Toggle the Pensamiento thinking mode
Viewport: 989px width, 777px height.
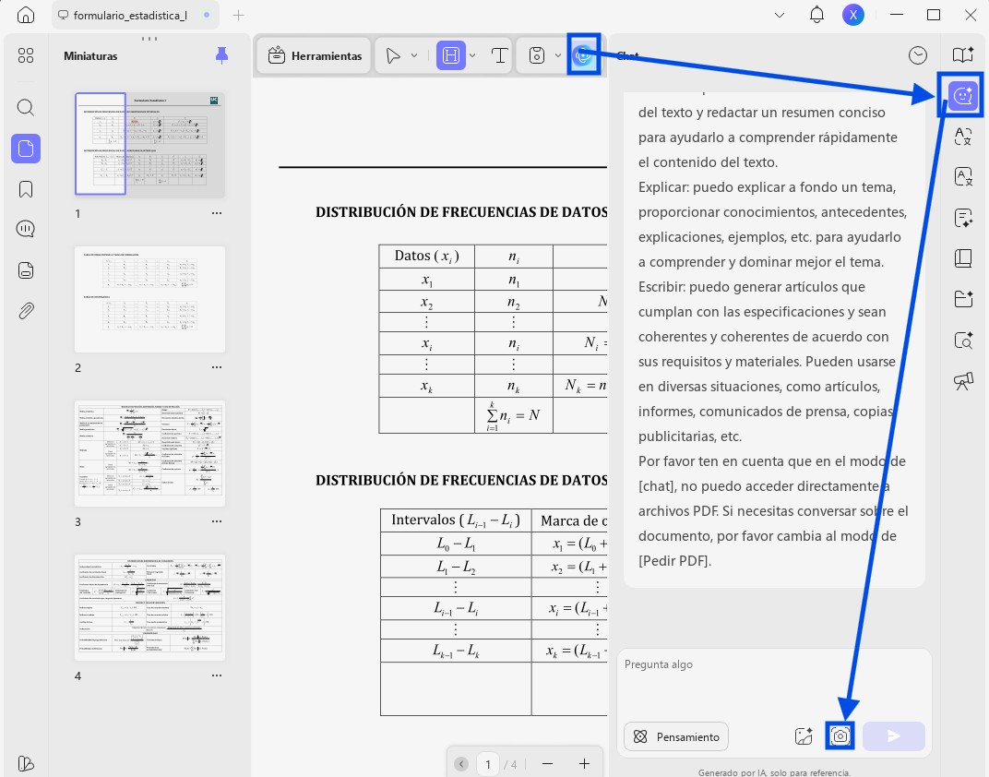point(676,736)
